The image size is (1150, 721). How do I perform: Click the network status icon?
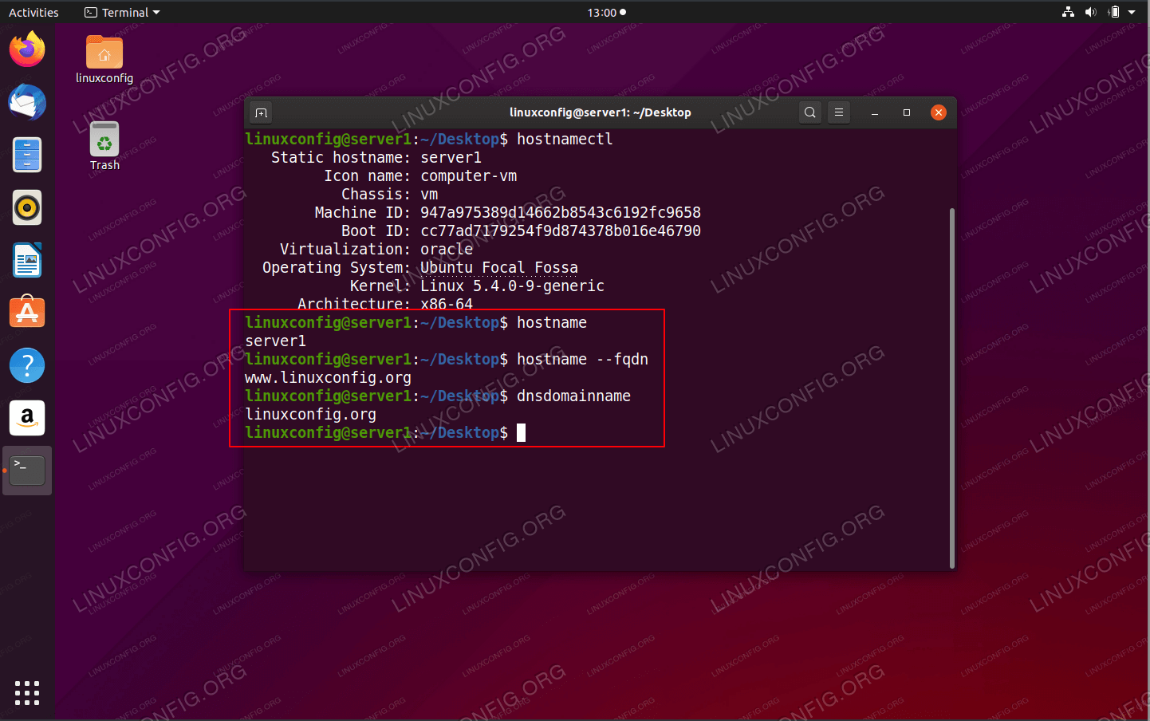click(1067, 12)
